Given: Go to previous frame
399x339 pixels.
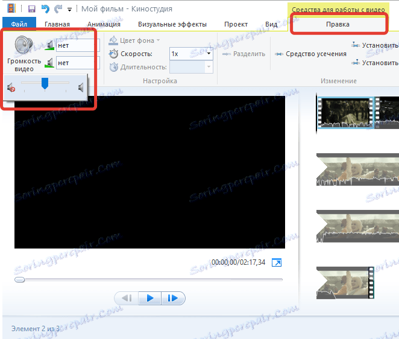Looking at the screenshot, I should pos(127,298).
